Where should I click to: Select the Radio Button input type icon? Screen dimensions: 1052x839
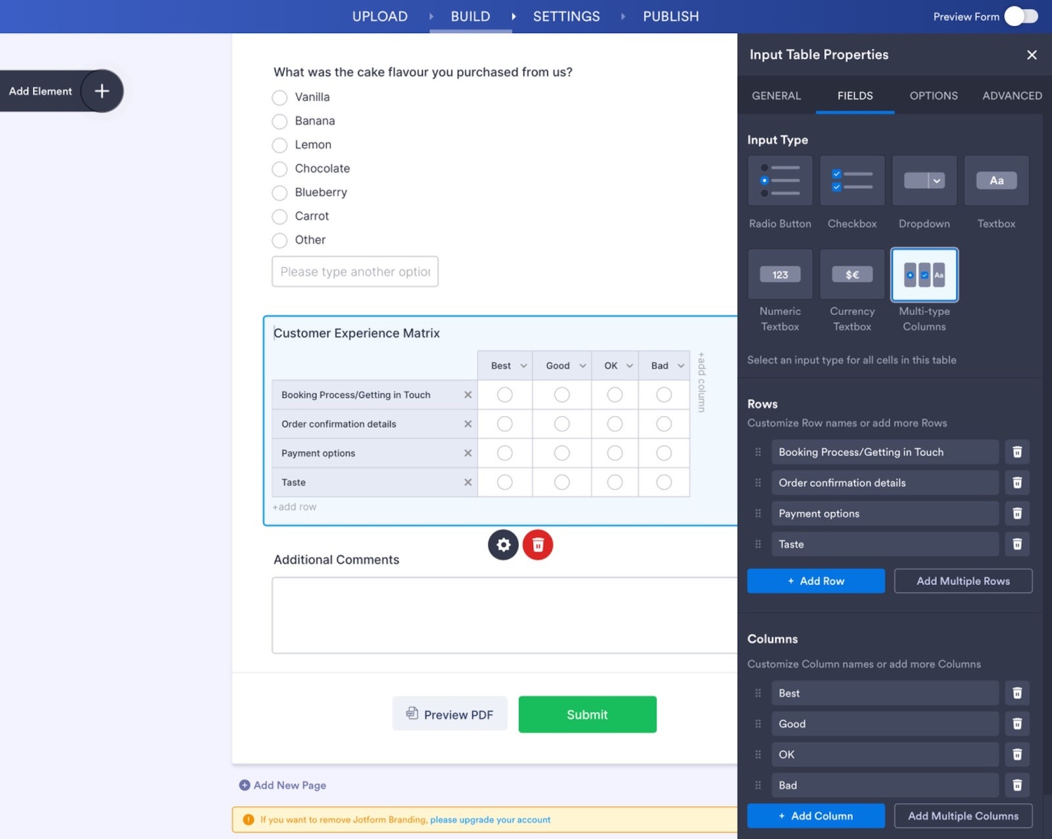click(780, 181)
